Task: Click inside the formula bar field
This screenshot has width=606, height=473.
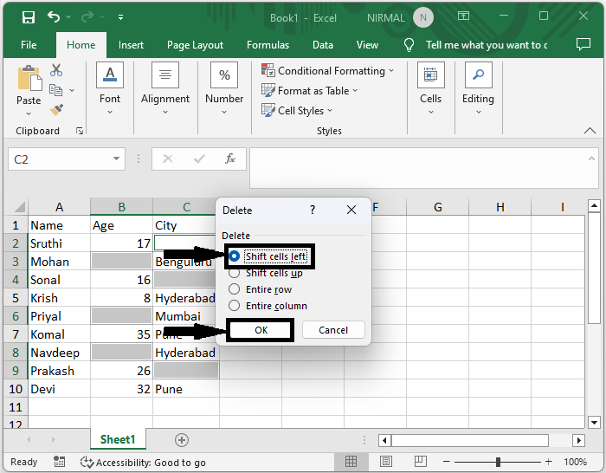Action: [x=416, y=166]
